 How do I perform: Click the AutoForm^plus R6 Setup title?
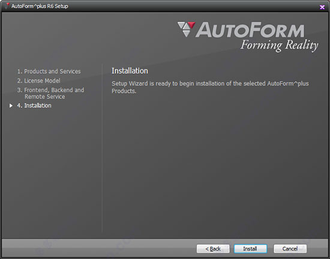(x=40, y=7)
